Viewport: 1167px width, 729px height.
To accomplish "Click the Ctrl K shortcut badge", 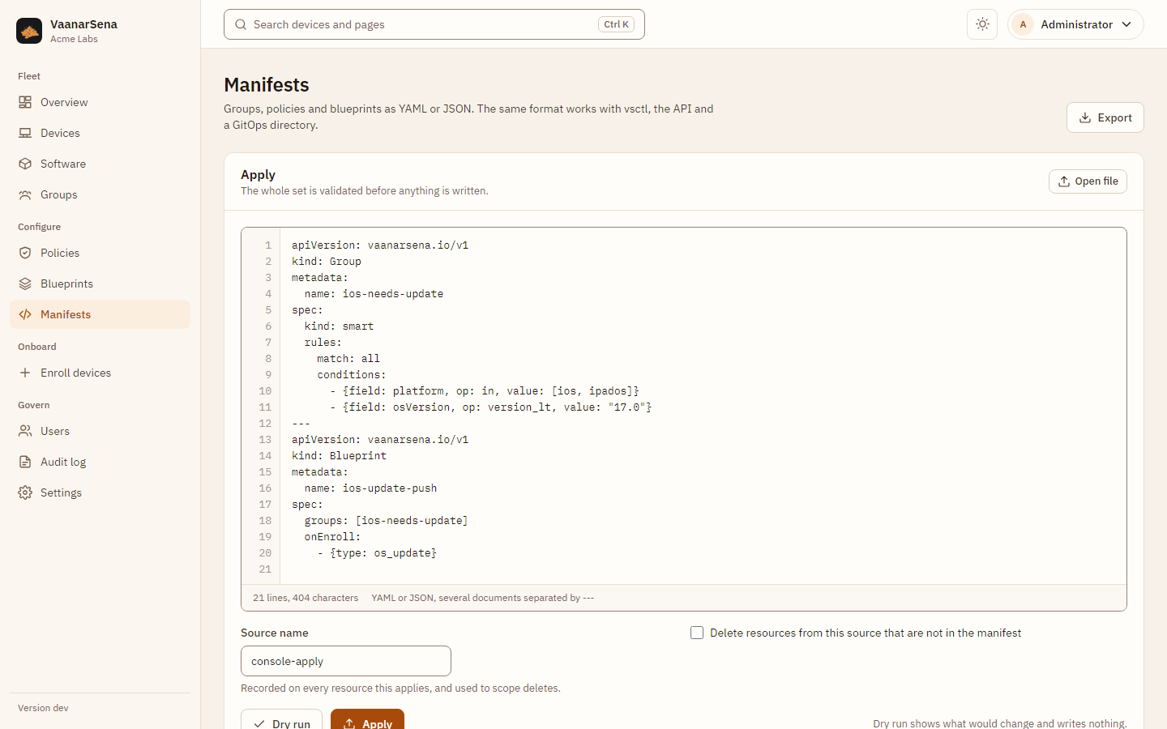I will pos(616,24).
